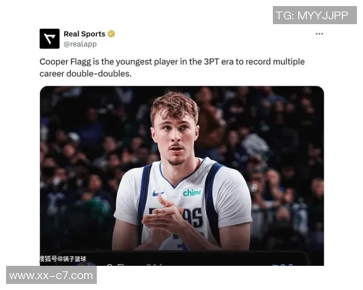
Task: Click the TG: MYYJJPP watermark banner
Action: pyautogui.click(x=315, y=15)
